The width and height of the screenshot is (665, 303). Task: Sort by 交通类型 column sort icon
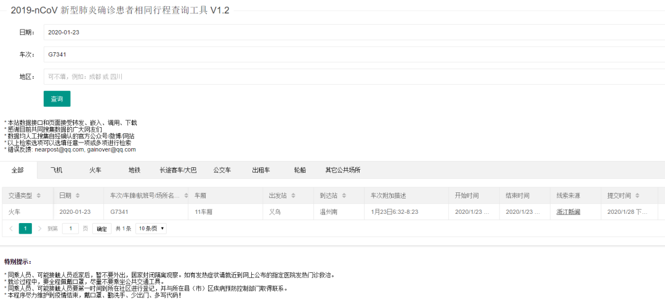click(x=39, y=195)
